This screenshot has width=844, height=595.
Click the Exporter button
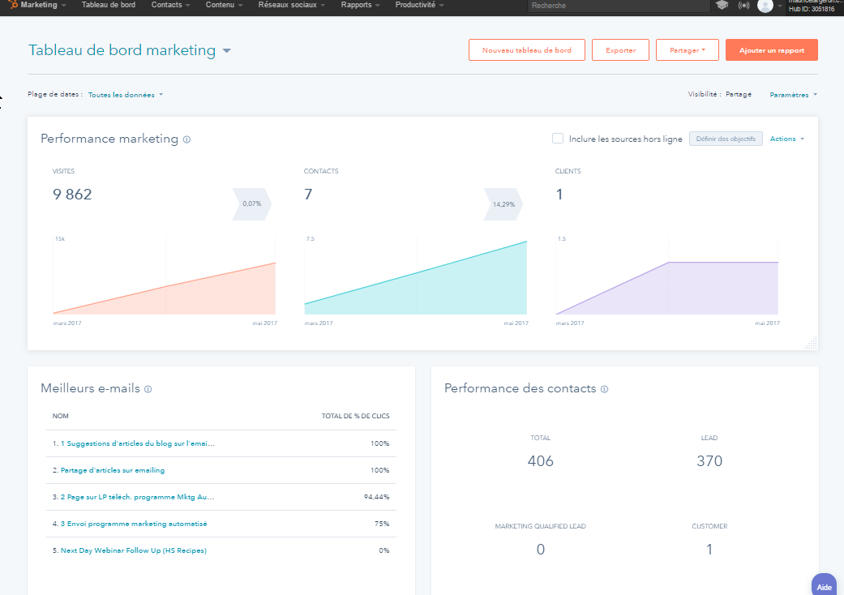620,50
